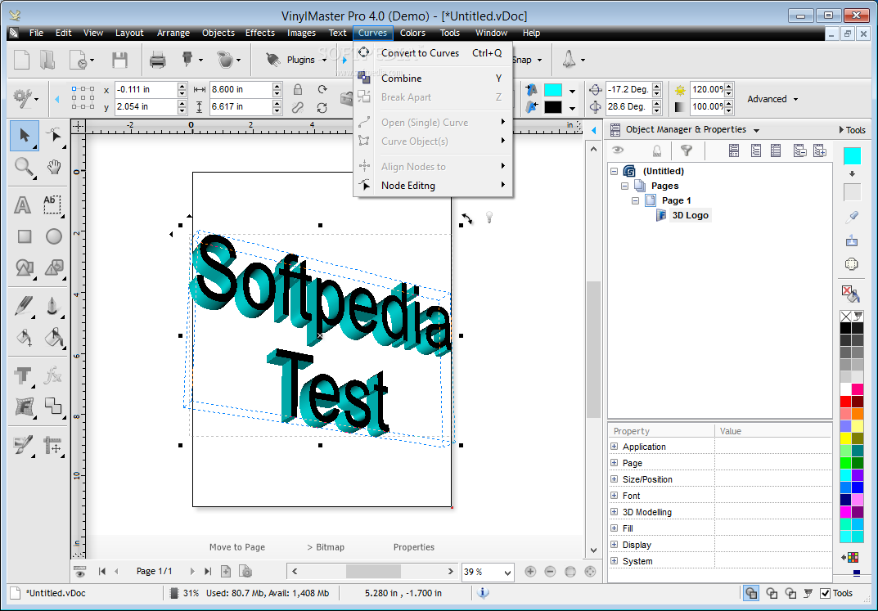Click the rotate handle icon near the logo
This screenshot has height=611, width=878.
tap(467, 218)
